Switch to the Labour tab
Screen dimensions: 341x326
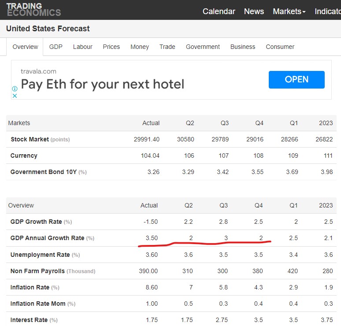tap(83, 47)
